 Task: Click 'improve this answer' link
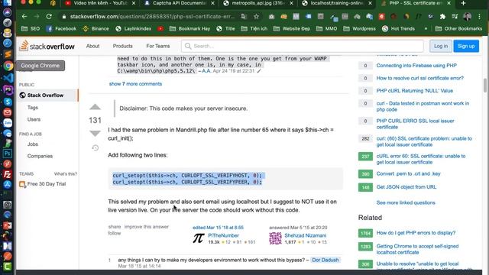(147, 227)
